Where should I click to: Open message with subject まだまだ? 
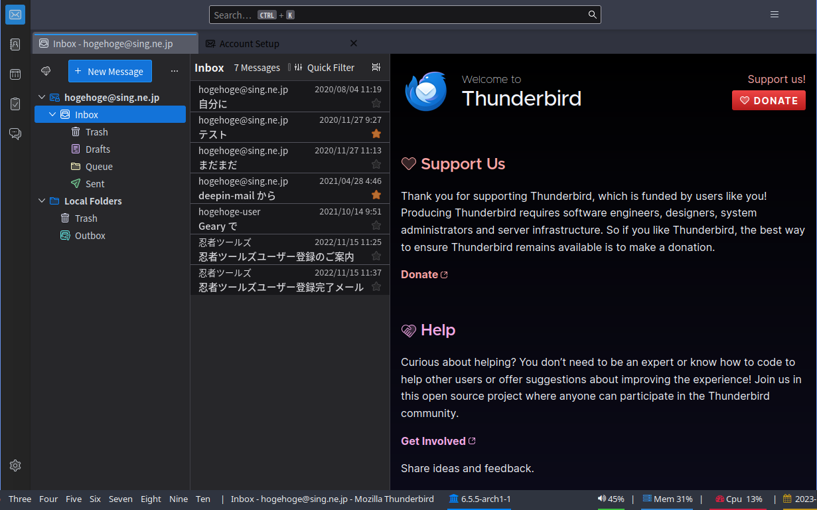pos(290,158)
